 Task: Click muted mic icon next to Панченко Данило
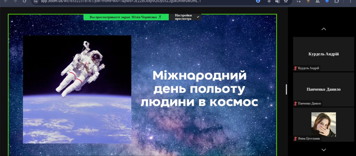(295, 103)
